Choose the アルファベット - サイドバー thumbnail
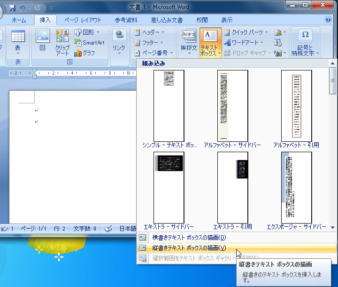Screen dimensions: 338x287 (x=232, y=106)
